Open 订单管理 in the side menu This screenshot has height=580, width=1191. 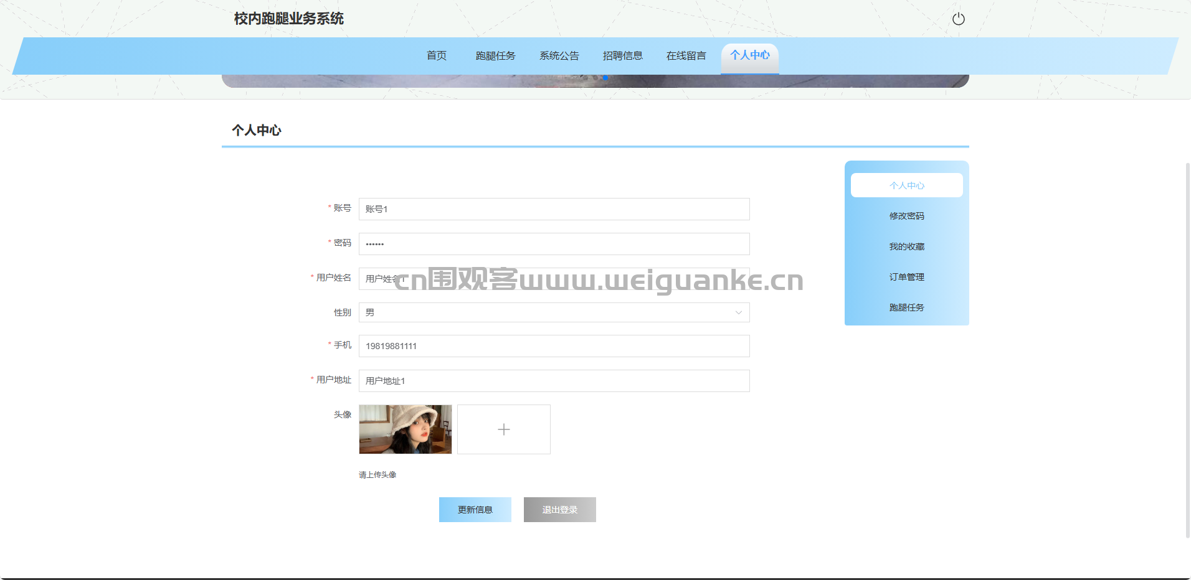pos(906,277)
